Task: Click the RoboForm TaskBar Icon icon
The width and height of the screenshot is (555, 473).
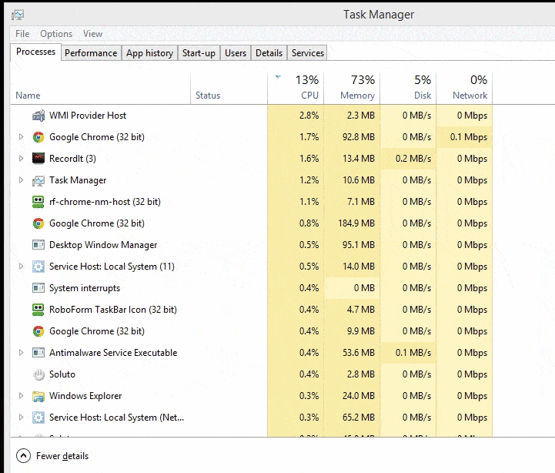Action: click(x=38, y=310)
